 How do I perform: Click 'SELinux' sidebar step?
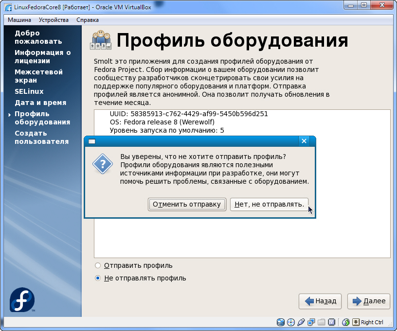point(29,91)
